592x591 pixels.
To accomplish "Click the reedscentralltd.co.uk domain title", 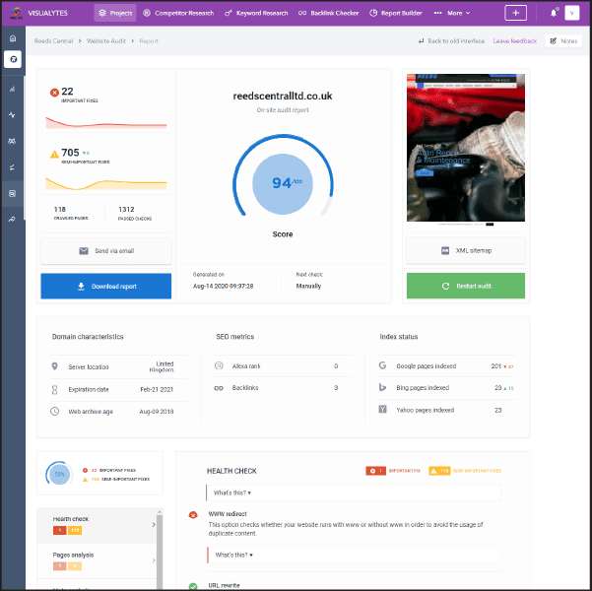I will click(x=283, y=96).
